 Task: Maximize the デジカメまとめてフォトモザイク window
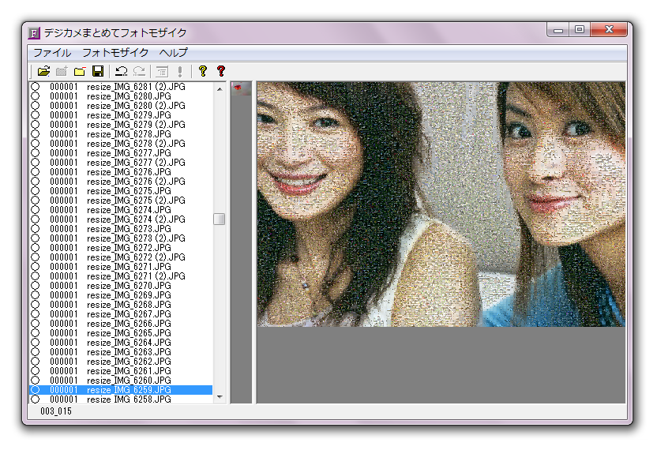click(x=580, y=30)
